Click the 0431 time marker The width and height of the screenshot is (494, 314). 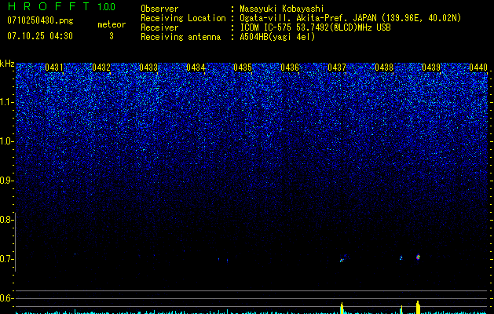(54, 68)
